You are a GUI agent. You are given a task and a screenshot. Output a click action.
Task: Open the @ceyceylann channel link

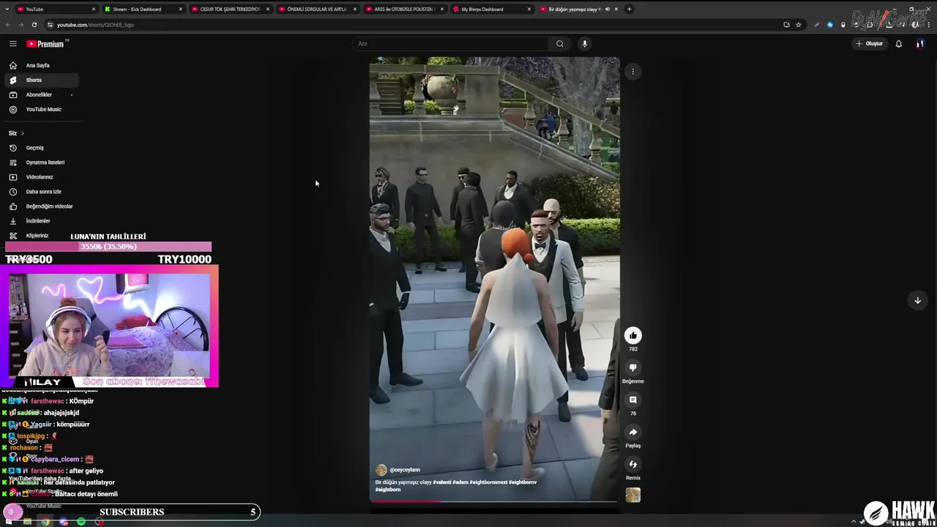point(405,470)
